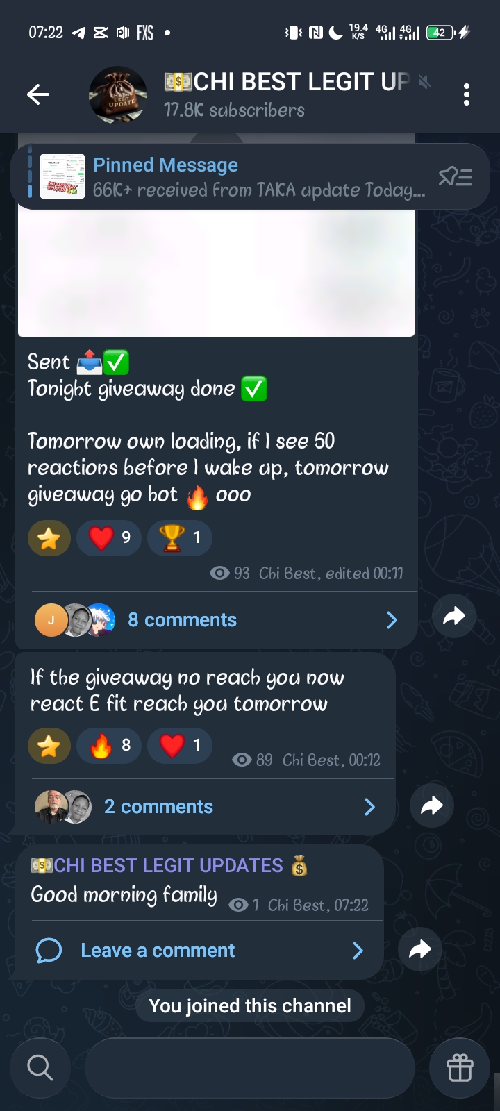Tap the search magnifier icon
Screen dimensions: 500x1111
coord(40,1067)
